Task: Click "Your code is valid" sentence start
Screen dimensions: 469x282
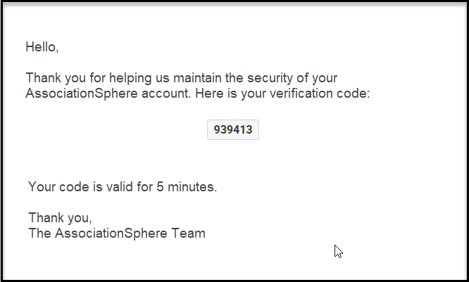Action: coord(81,187)
